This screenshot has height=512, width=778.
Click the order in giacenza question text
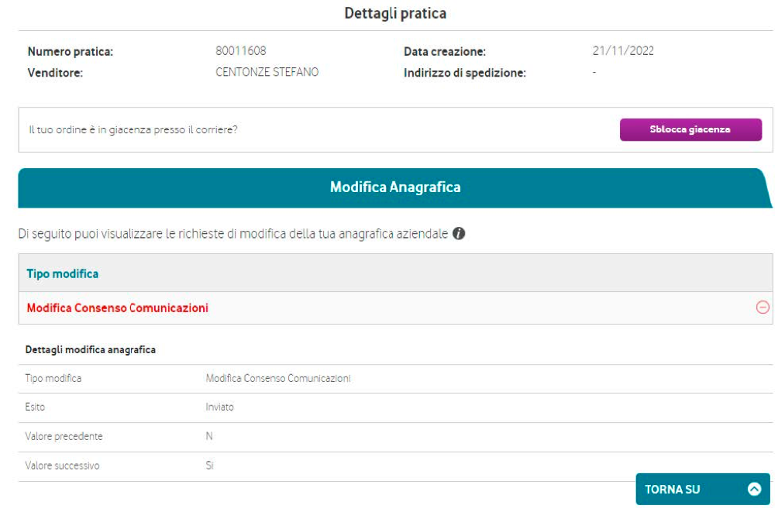133,129
